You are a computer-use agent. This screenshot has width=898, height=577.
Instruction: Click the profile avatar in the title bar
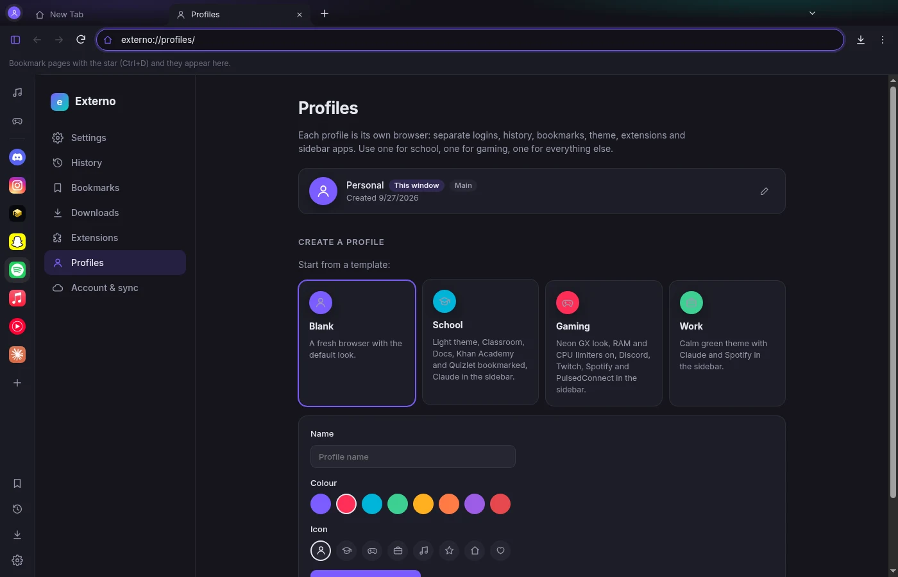14,13
